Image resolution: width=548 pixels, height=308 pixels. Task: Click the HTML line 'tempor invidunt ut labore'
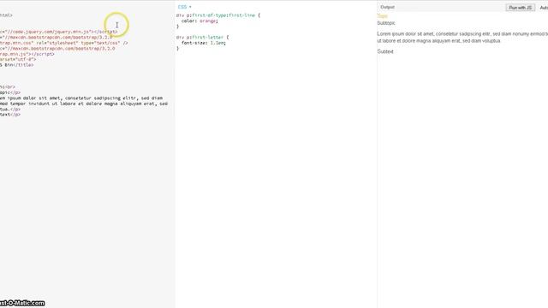coord(84,104)
